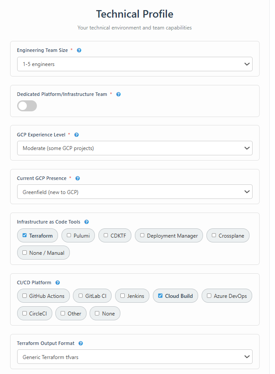Click help icon next to GCP Experience Level
The width and height of the screenshot is (275, 374).
coord(76,135)
